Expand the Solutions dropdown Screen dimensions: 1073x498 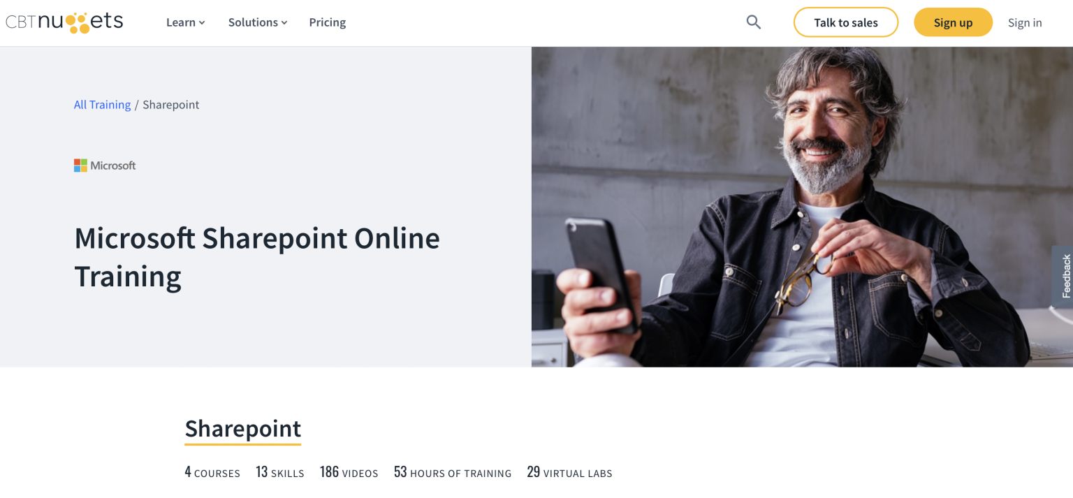[x=253, y=22]
